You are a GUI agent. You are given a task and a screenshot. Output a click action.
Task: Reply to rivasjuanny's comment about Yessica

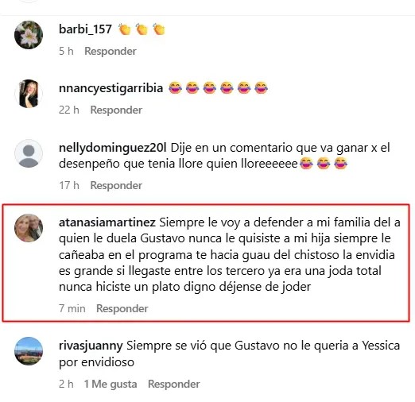[x=174, y=384]
